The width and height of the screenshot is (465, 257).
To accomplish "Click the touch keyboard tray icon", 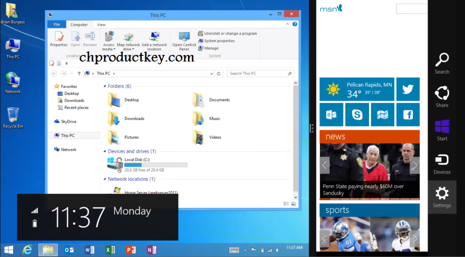I will [234, 250].
